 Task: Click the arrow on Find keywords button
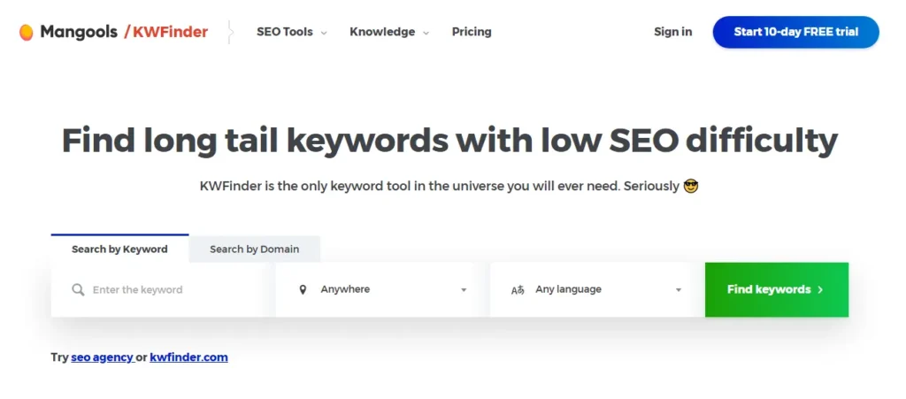click(820, 289)
